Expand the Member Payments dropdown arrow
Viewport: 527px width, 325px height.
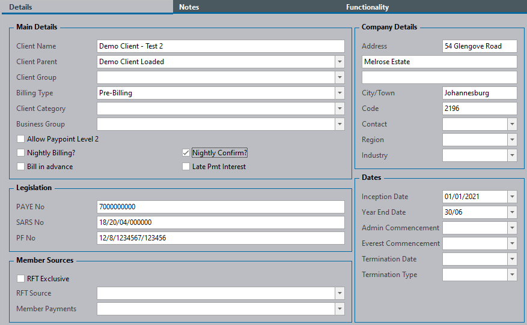(x=340, y=309)
